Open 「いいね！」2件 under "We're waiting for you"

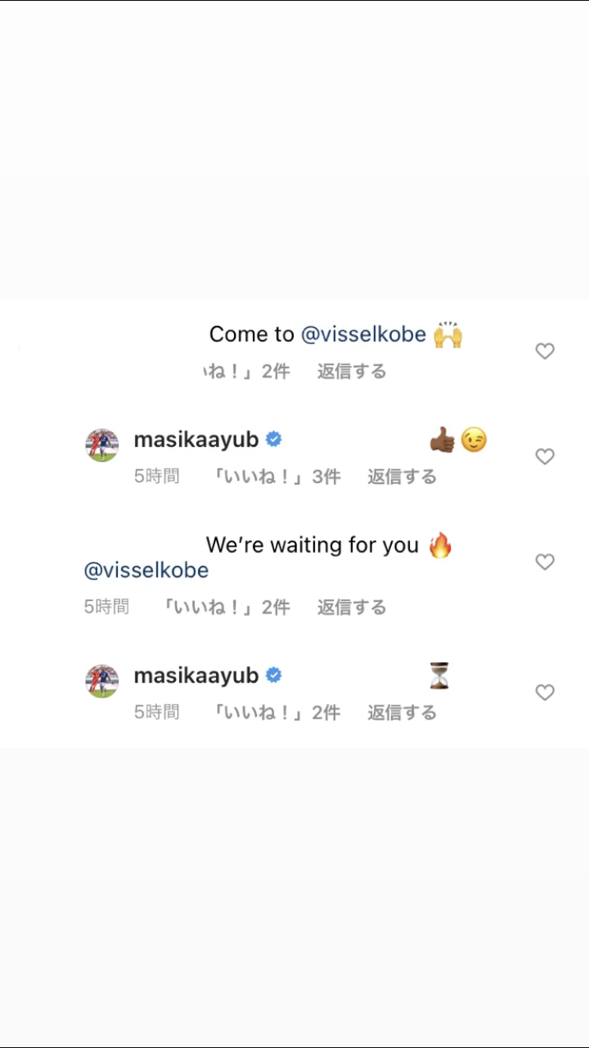226,606
